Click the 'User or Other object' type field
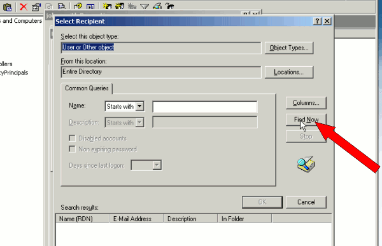382x246 pixels. (161, 48)
